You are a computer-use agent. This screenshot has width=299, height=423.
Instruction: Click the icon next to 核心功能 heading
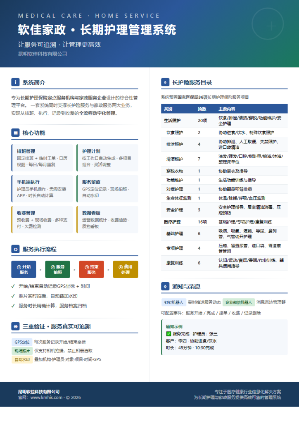click(15, 133)
